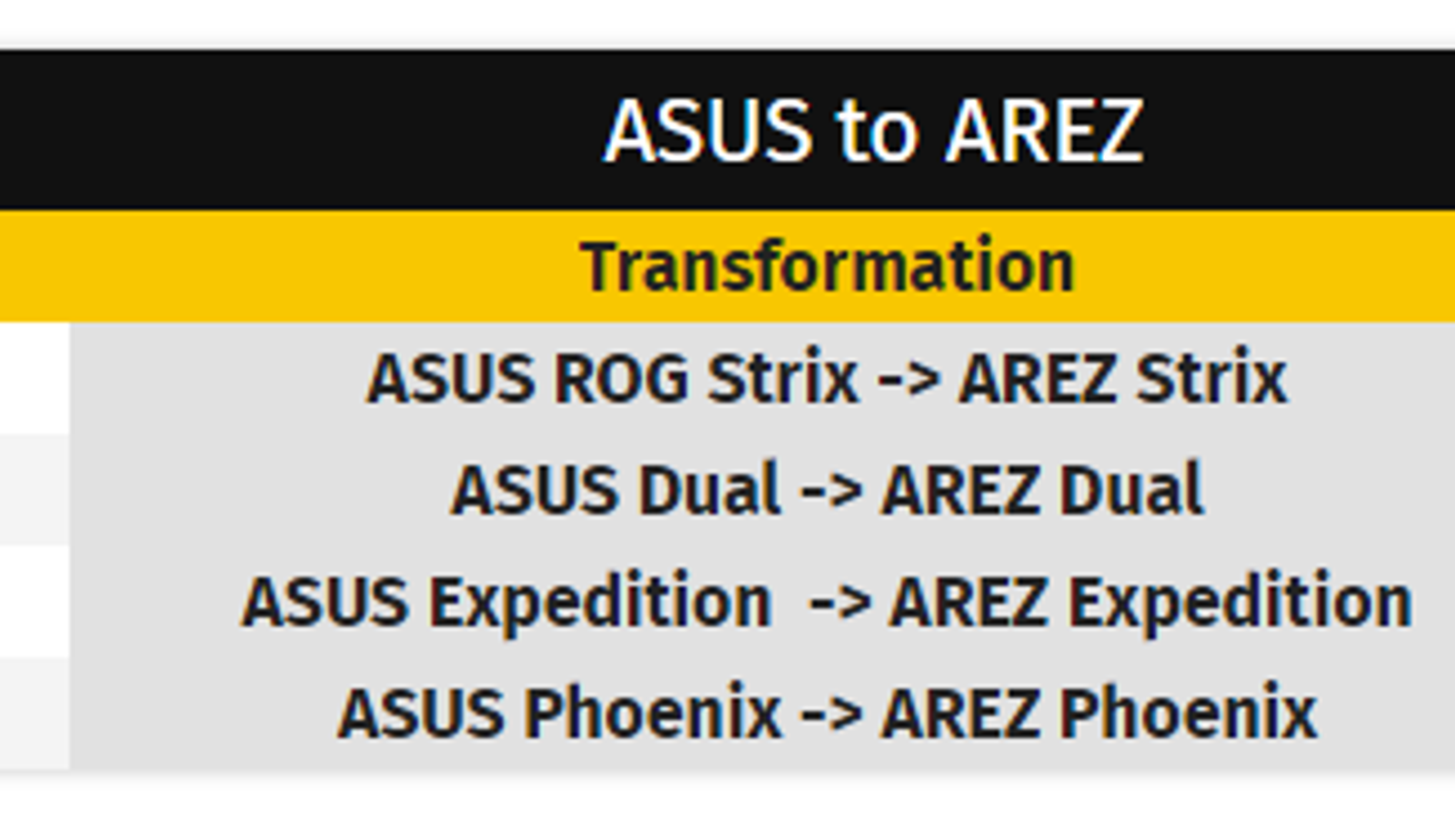Screen dimensions: 1455x818
Task: Click the empty left cell beside Phoenix row
Action: click(x=34, y=713)
